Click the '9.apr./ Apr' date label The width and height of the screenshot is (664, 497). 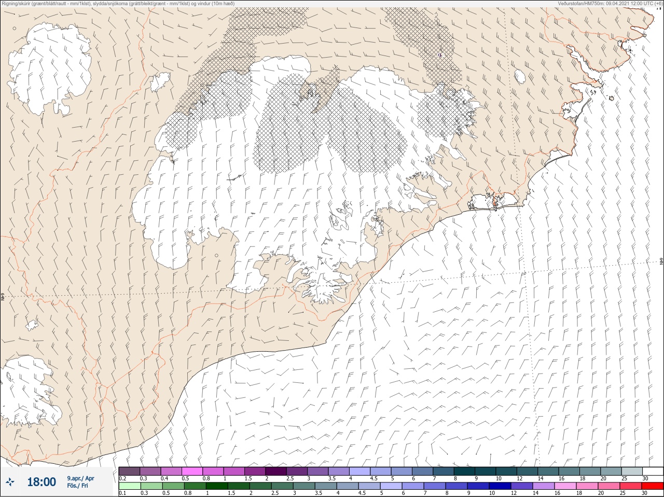coord(80,478)
